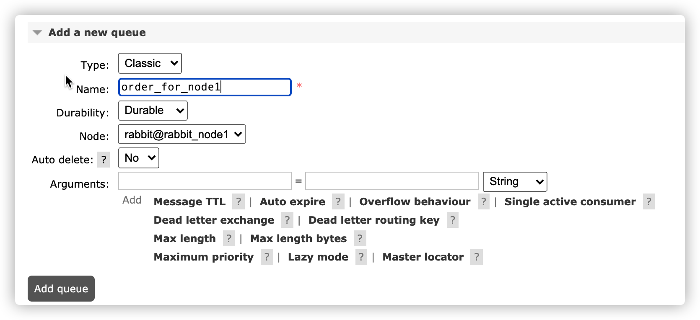
Task: Click the Master locator link
Action: coord(423,257)
